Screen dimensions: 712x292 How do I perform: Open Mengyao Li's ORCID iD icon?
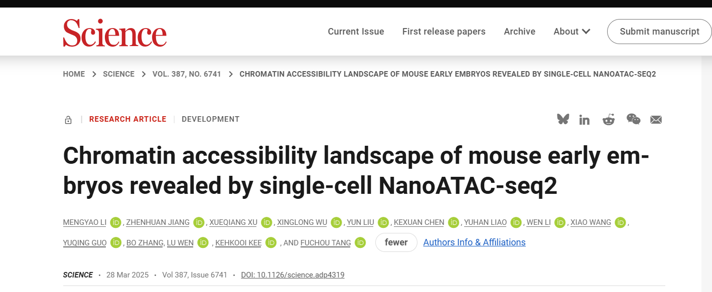[x=116, y=222]
